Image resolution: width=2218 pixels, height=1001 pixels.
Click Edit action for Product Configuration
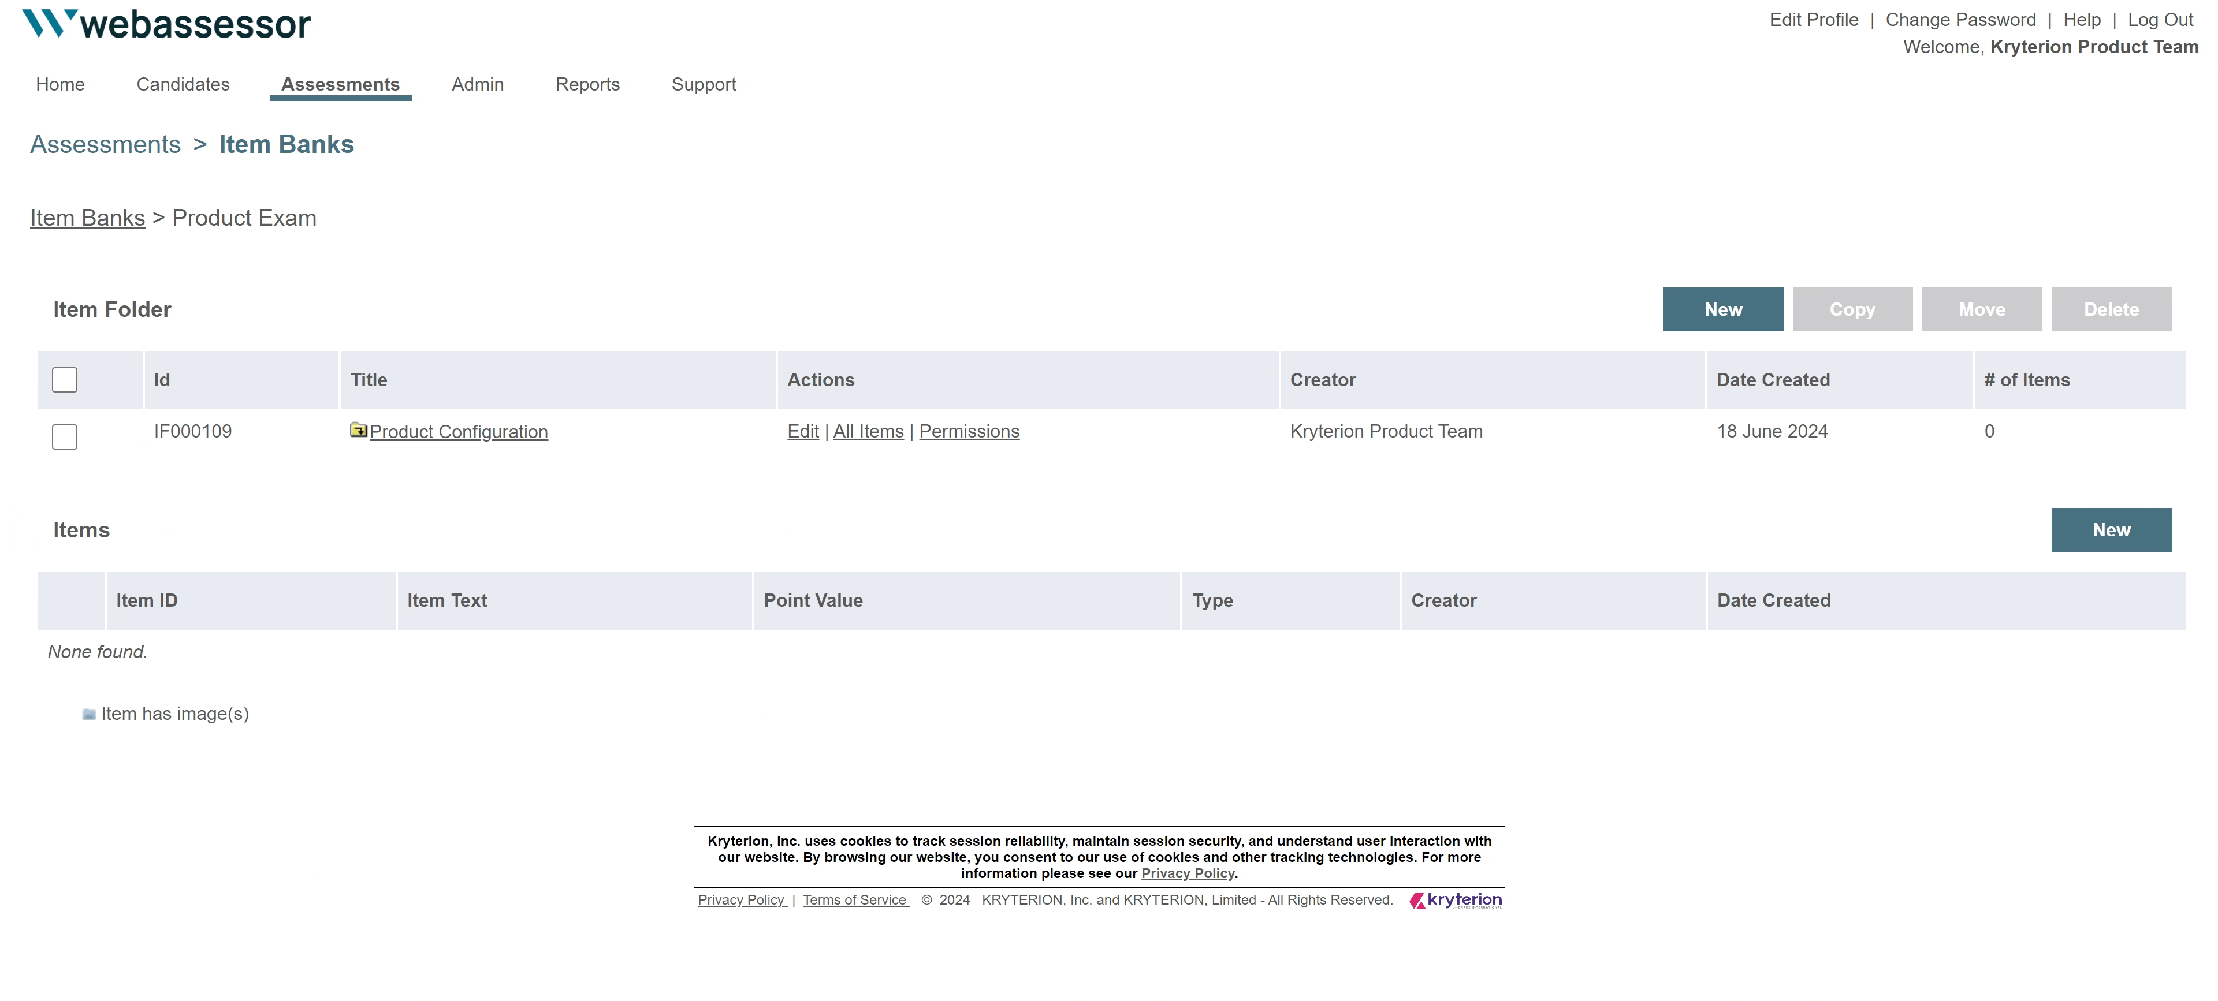point(802,431)
